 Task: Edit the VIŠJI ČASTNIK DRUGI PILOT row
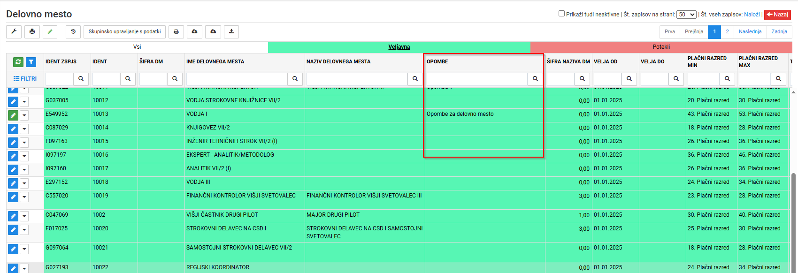point(13,216)
